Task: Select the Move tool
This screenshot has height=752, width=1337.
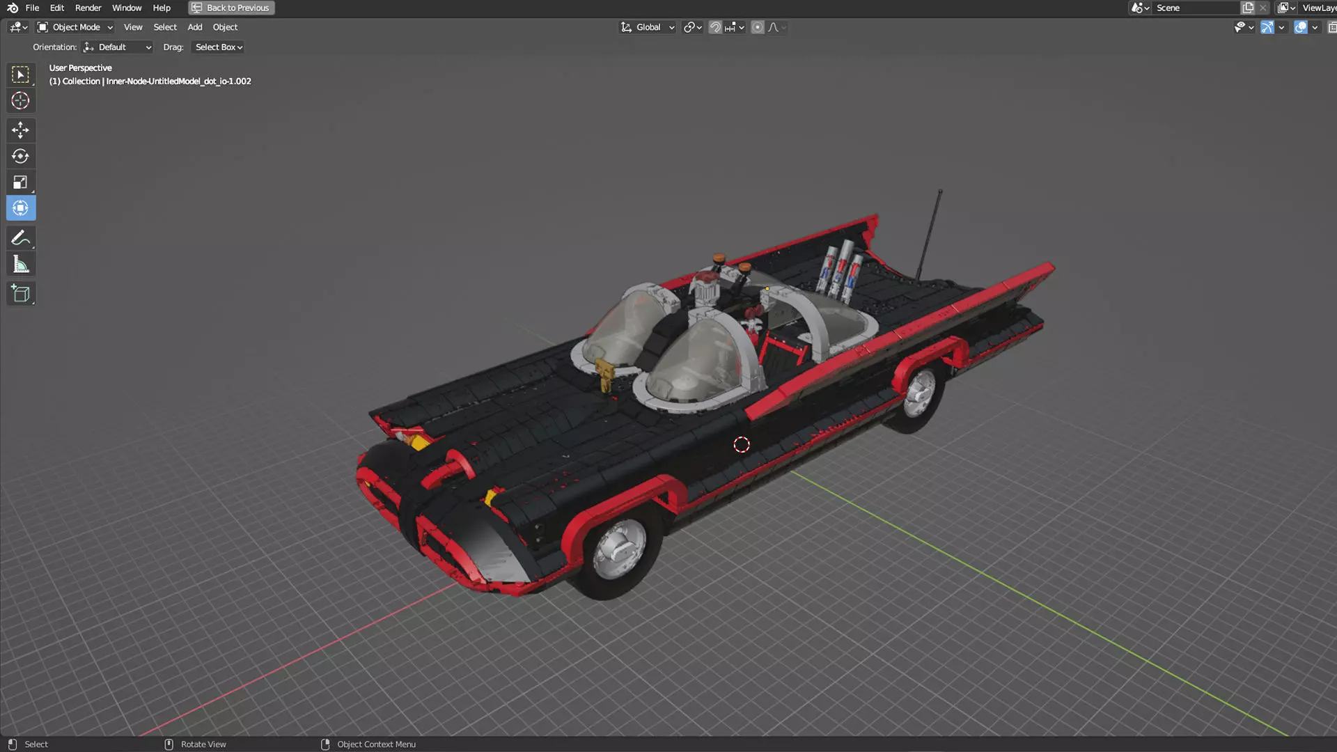Action: click(20, 130)
